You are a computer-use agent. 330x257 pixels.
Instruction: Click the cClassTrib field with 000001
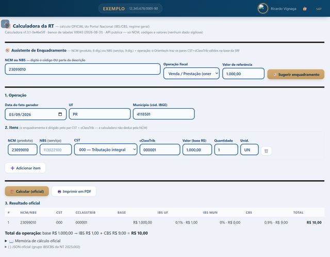[160, 150]
